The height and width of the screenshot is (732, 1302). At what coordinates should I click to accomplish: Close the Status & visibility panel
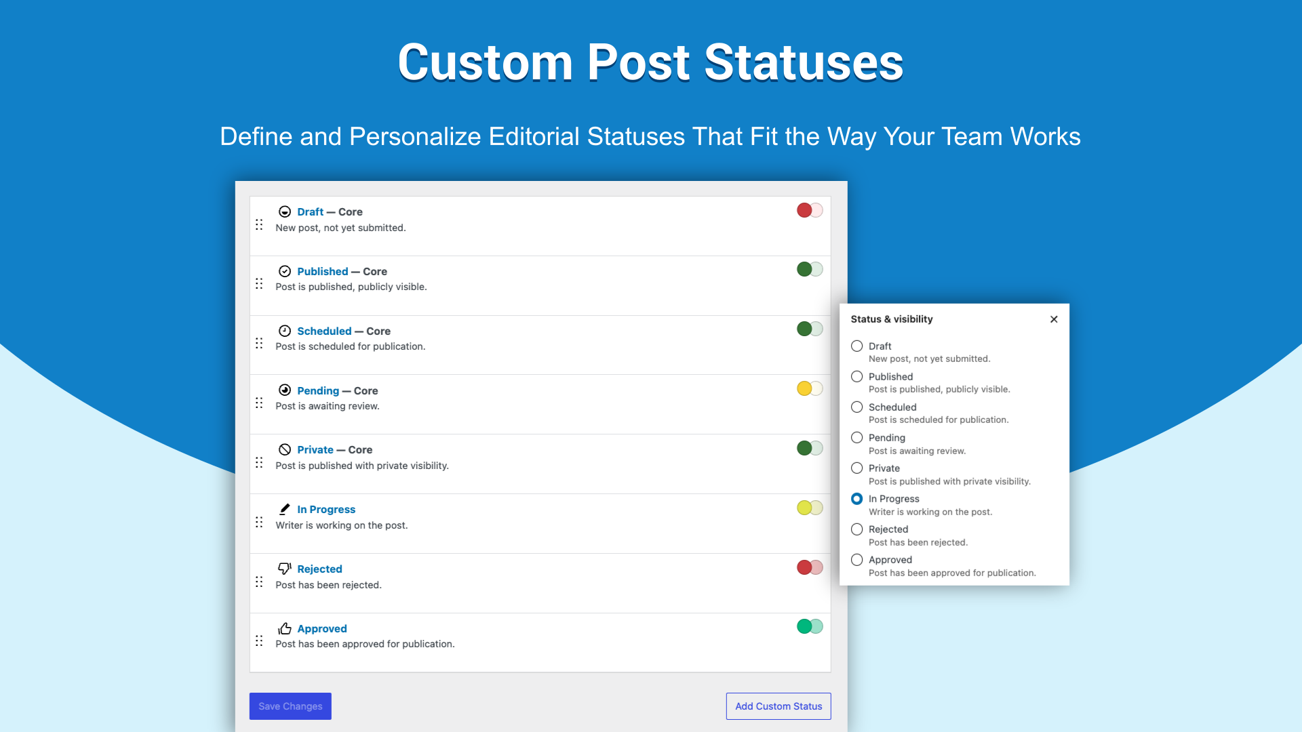(1054, 319)
